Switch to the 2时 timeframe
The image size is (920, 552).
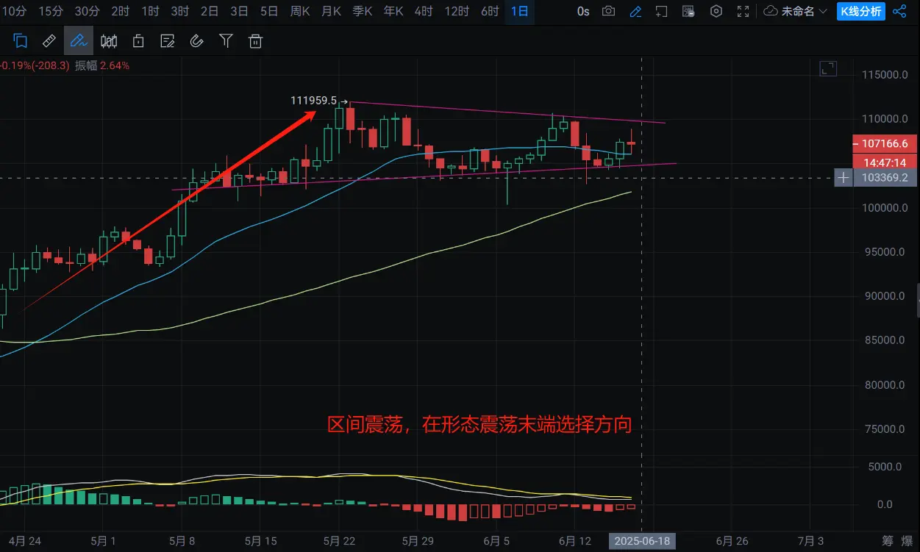point(121,11)
